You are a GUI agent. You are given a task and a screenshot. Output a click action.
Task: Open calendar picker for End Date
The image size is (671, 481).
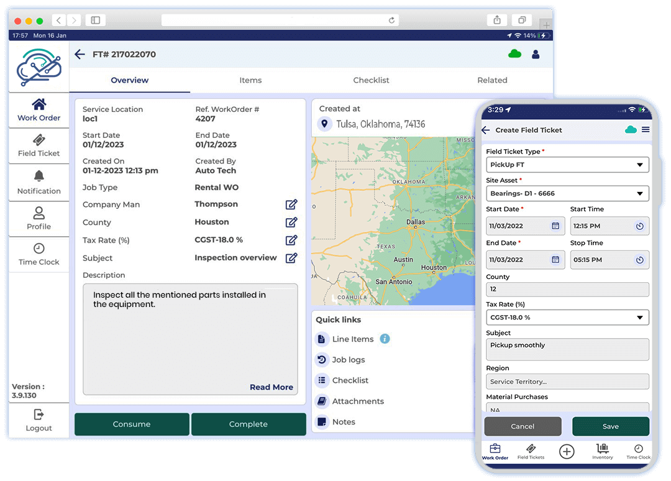click(555, 259)
